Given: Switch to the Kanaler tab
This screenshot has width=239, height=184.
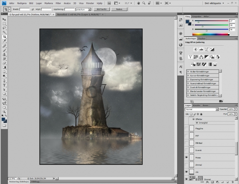Looking at the screenshot, I should point(196,105).
